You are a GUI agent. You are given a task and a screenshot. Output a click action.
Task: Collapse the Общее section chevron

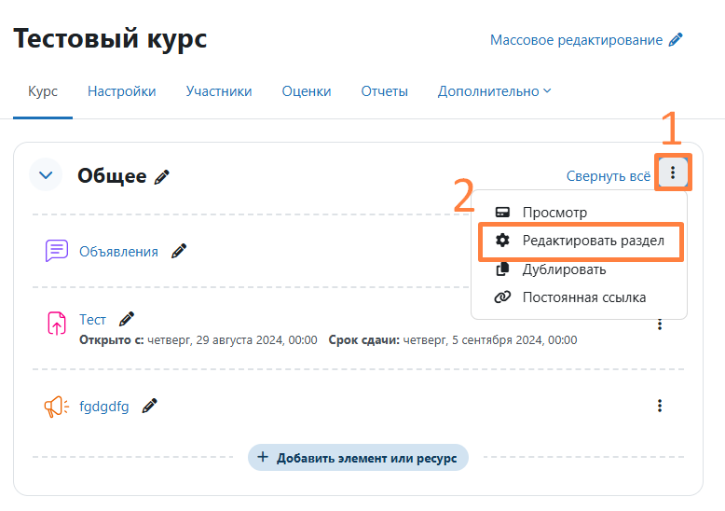tap(46, 175)
